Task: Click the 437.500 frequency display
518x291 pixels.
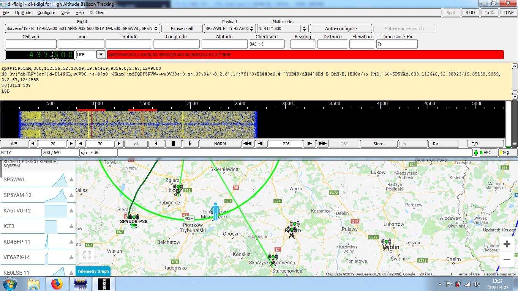Action: (40, 55)
